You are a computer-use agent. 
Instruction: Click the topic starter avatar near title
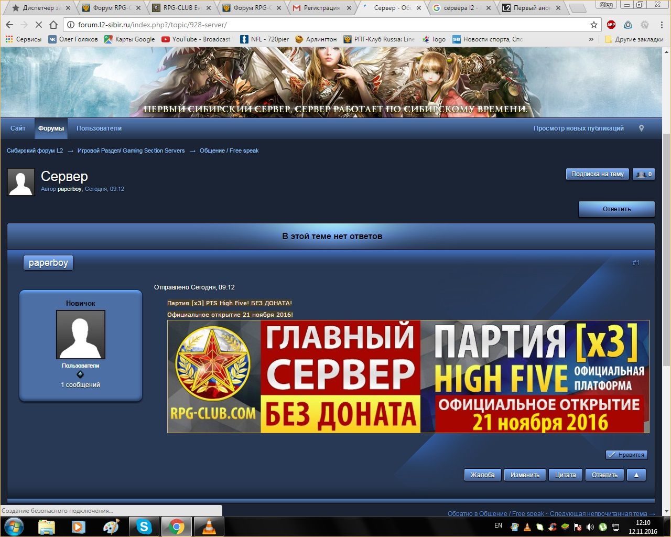tap(21, 182)
